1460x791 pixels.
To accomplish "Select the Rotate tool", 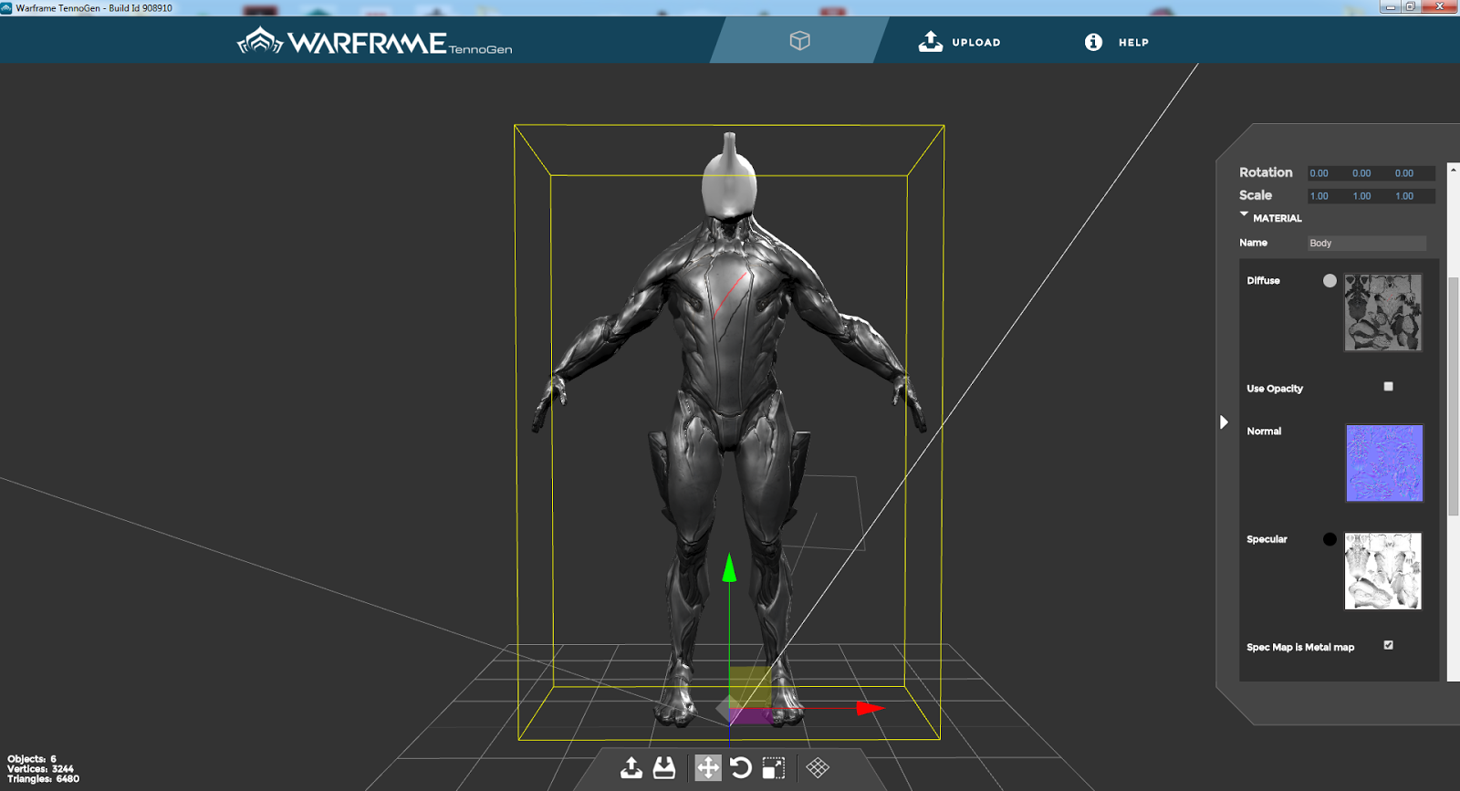I will pyautogui.click(x=741, y=768).
